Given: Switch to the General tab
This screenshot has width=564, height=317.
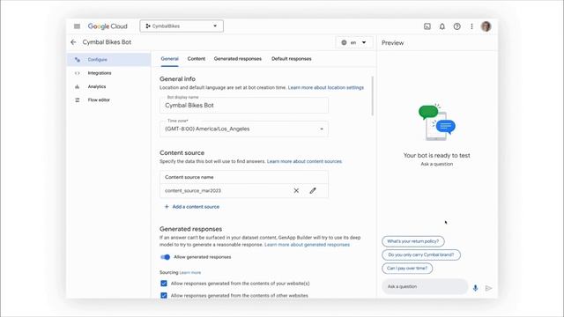Looking at the screenshot, I should pos(169,59).
